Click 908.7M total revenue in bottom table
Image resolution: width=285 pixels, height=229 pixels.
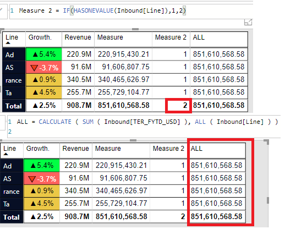(x=76, y=216)
